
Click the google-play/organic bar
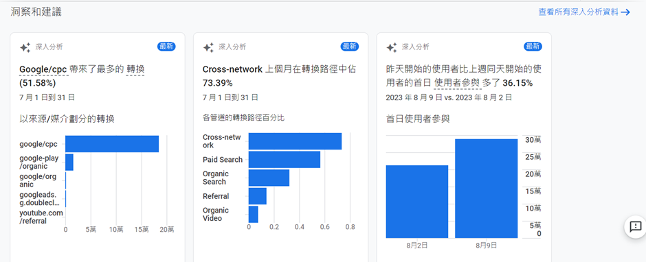(x=69, y=162)
